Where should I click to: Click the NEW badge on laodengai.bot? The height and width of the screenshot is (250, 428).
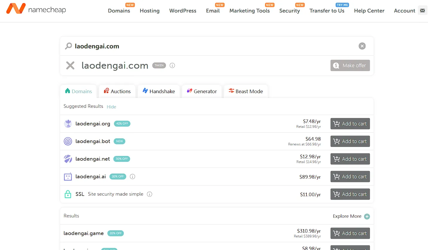click(120, 141)
